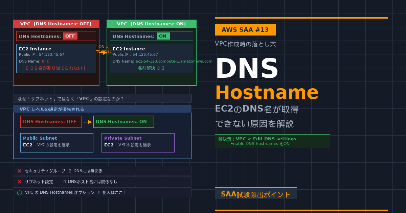
Task: Click the AWS SAA #13 badge
Action: 245,30
